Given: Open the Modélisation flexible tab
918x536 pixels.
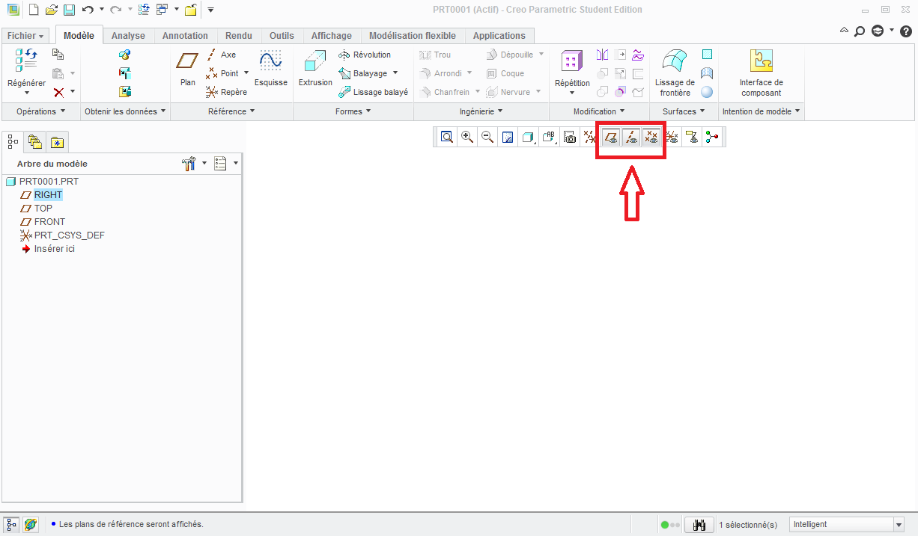Looking at the screenshot, I should 413,36.
